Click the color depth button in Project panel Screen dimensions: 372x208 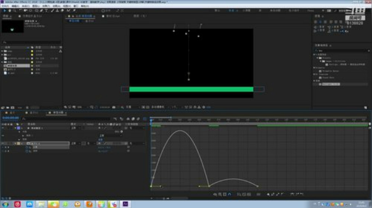[x=20, y=108]
